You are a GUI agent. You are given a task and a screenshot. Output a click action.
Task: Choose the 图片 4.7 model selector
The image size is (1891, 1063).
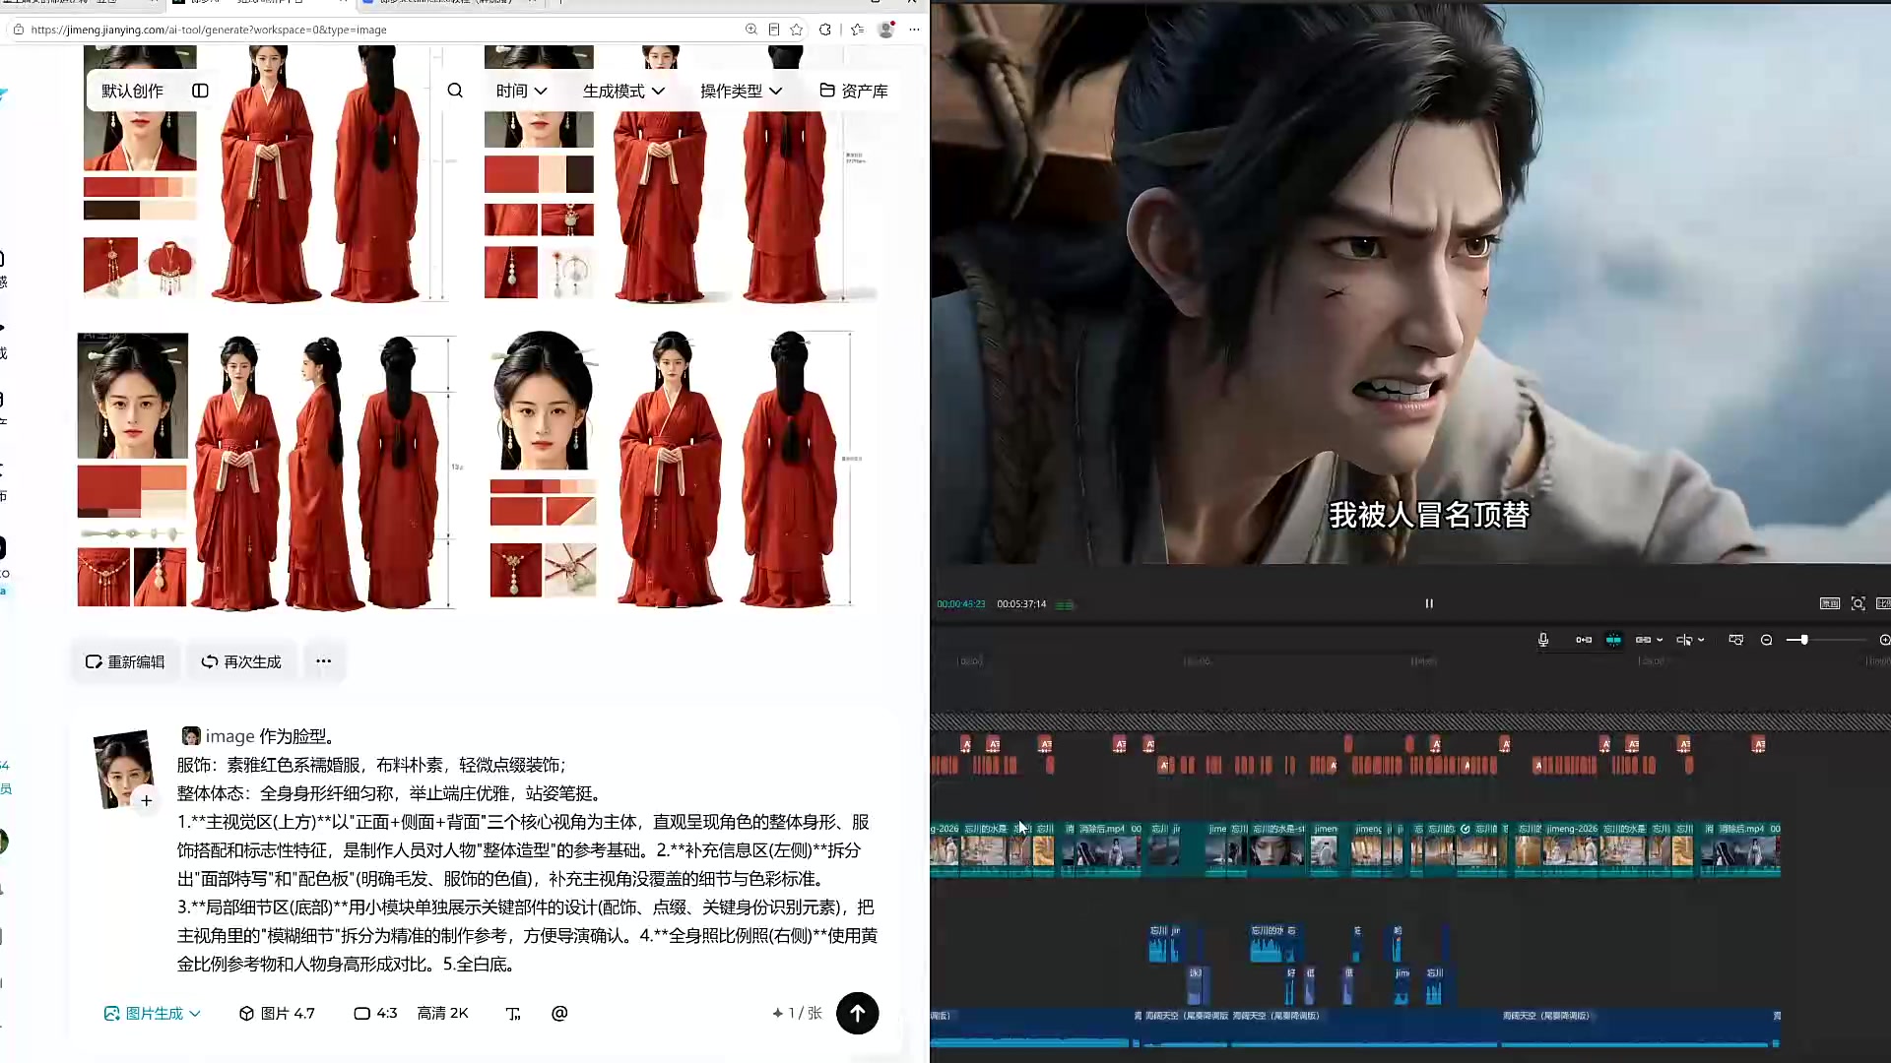pos(277,1013)
